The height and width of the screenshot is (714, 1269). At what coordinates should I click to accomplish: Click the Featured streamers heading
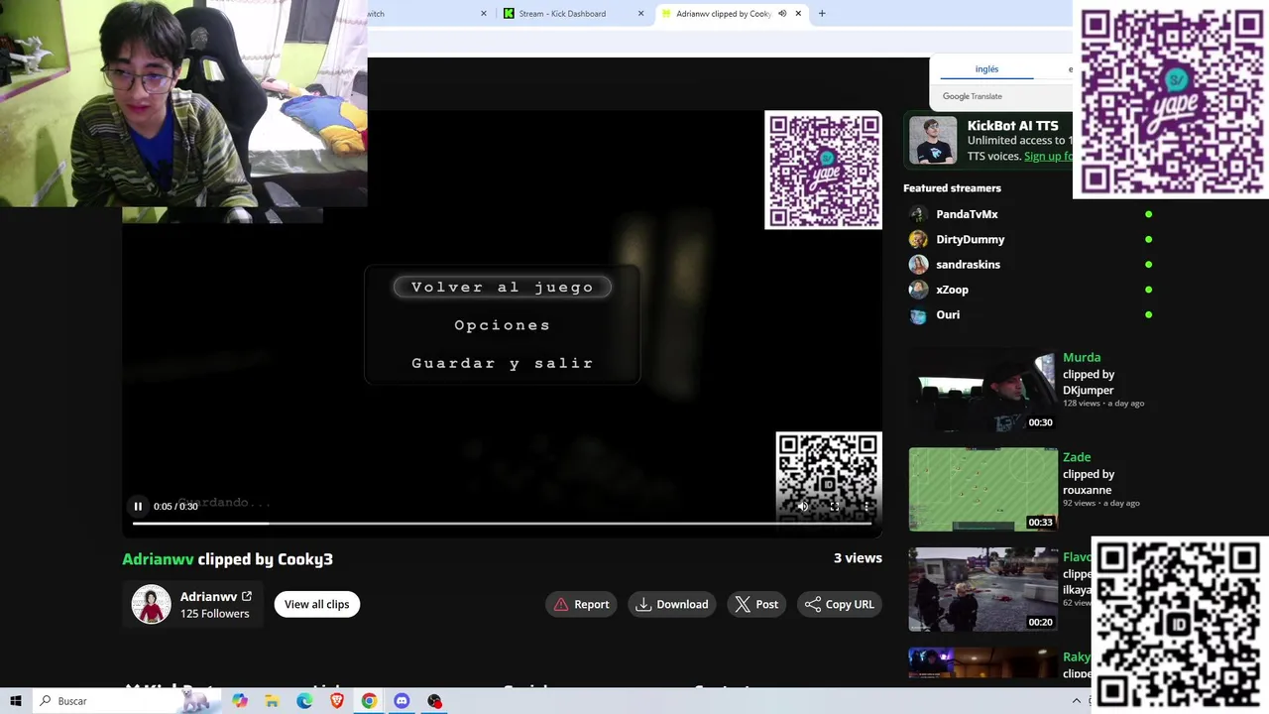tap(952, 188)
